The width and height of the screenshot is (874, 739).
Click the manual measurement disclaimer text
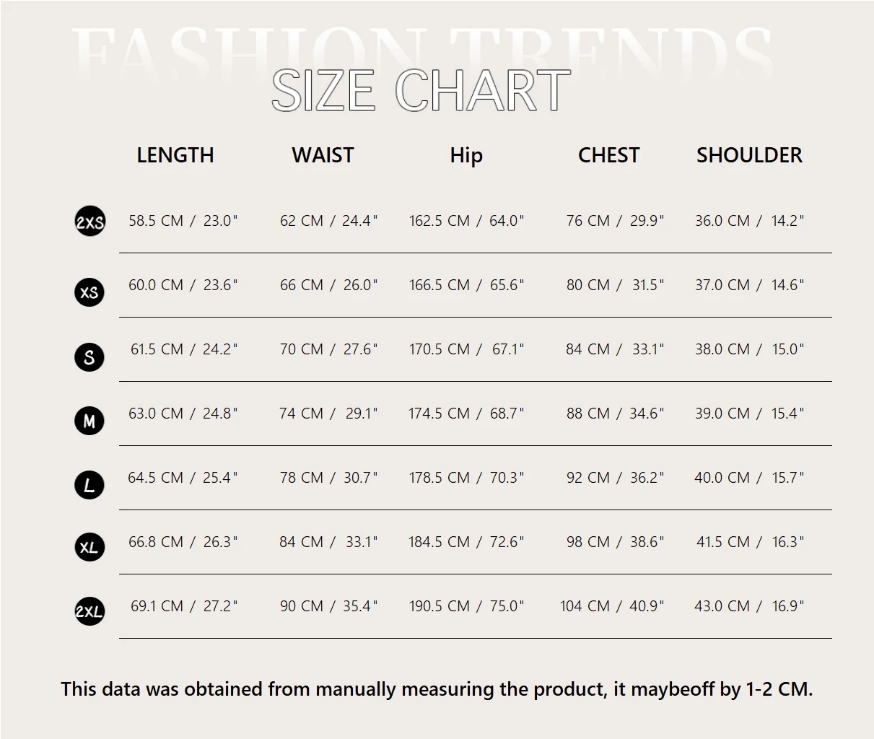pyautogui.click(x=437, y=689)
